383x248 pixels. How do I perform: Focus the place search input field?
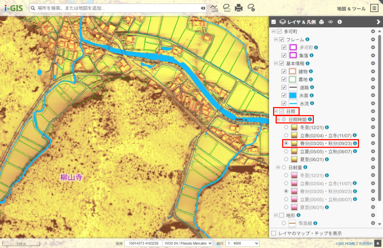click(x=118, y=8)
